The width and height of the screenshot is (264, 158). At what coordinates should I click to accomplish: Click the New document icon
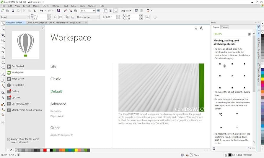tap(3, 11)
